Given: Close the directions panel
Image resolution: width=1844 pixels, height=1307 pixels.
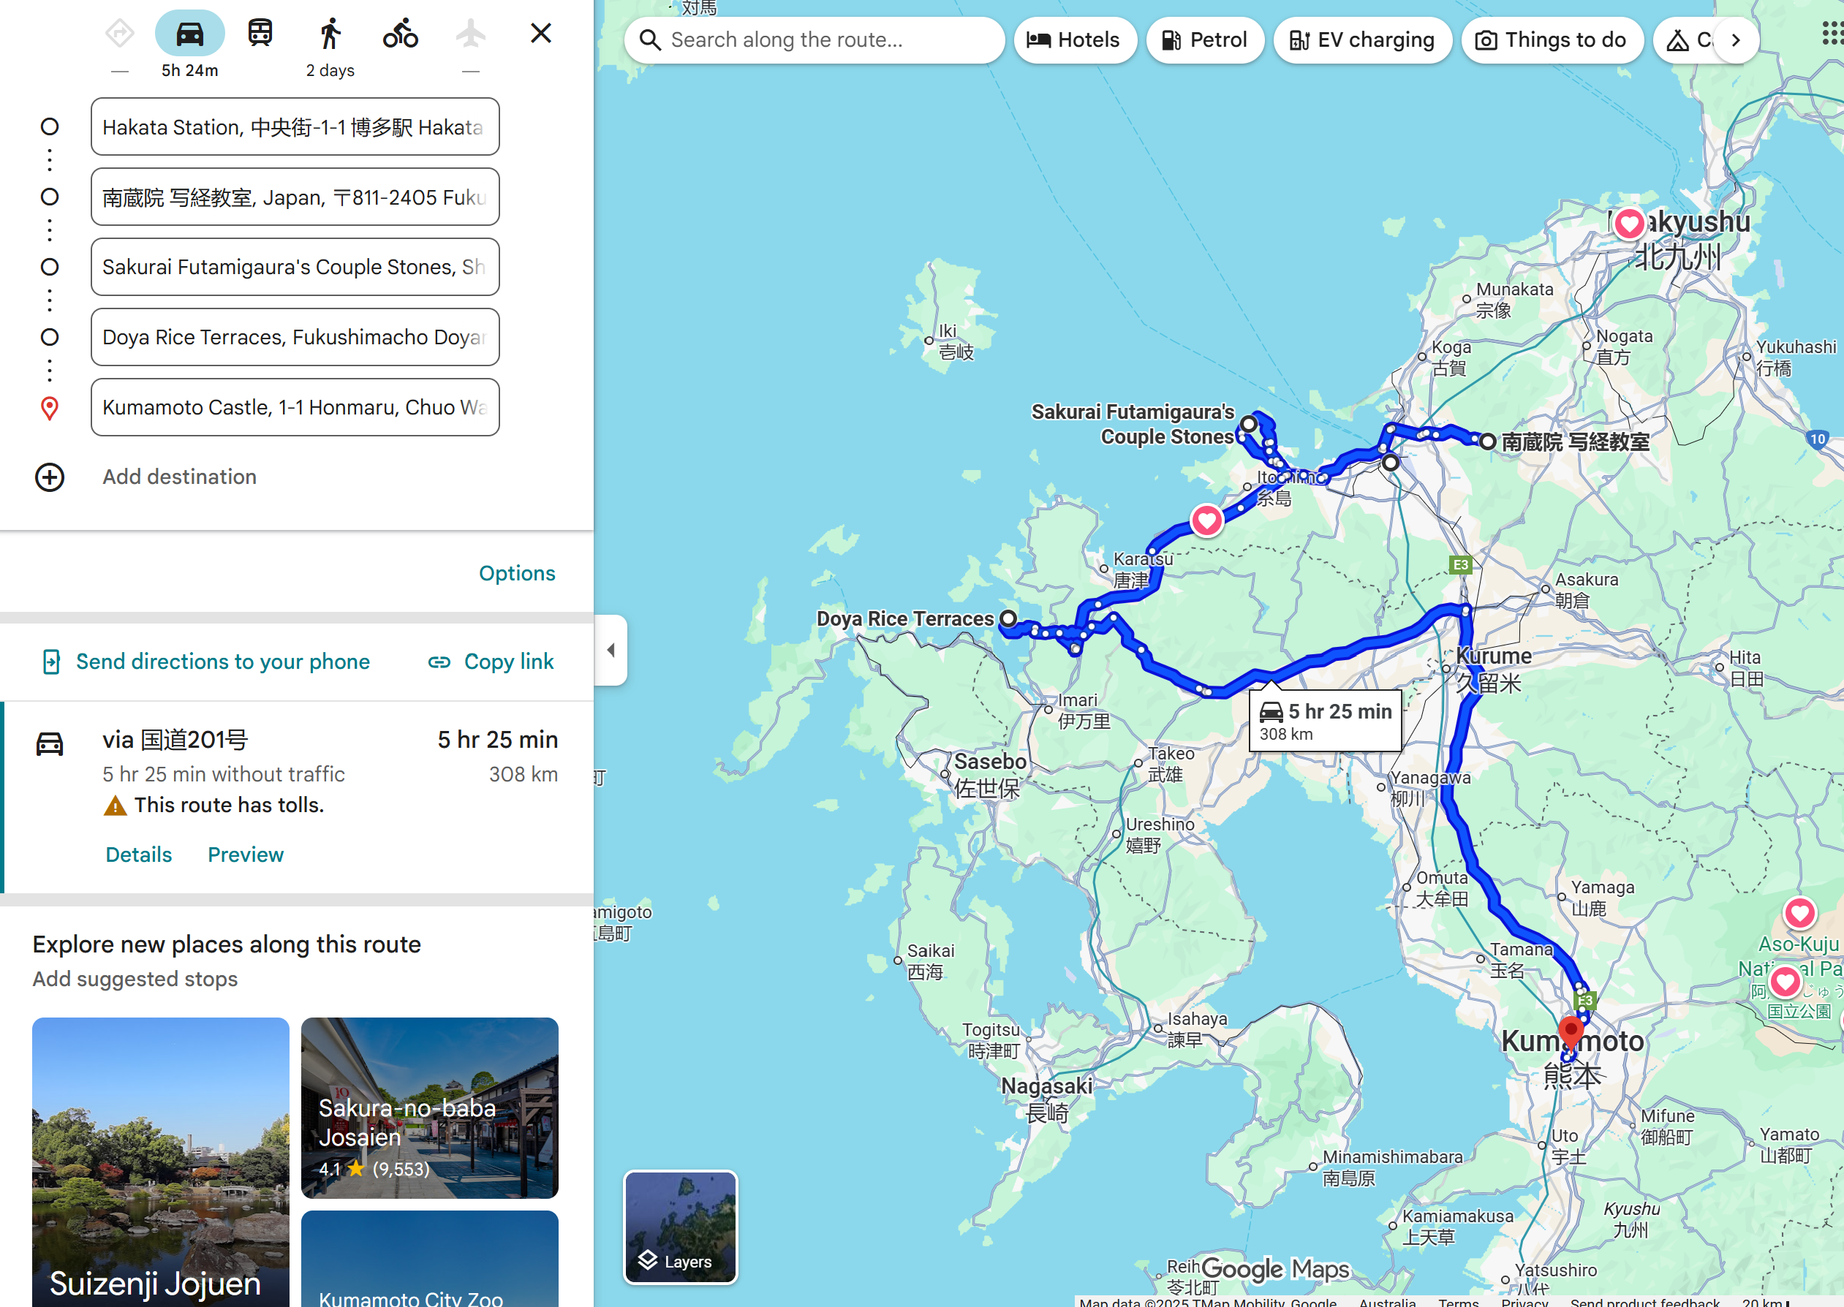Looking at the screenshot, I should pos(541,33).
